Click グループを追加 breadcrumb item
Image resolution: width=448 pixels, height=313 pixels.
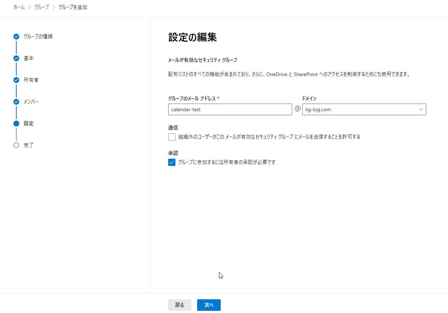tap(72, 7)
